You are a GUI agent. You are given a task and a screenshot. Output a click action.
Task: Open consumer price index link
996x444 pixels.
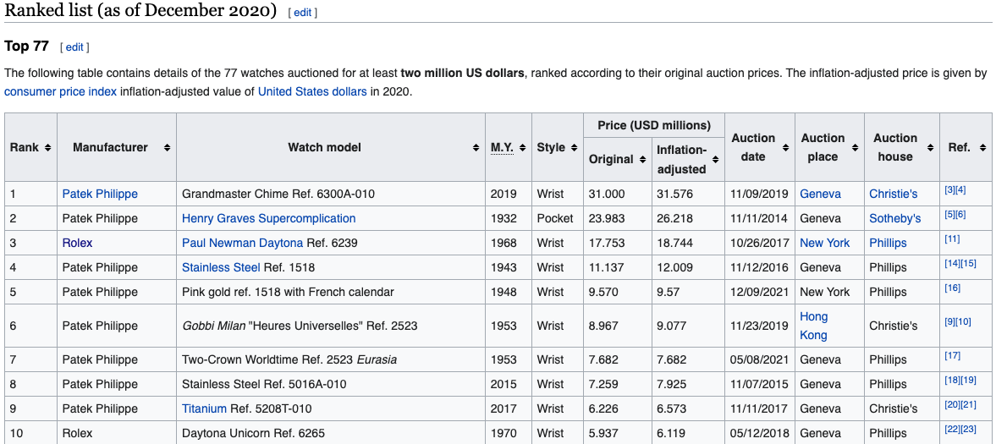[x=60, y=91]
